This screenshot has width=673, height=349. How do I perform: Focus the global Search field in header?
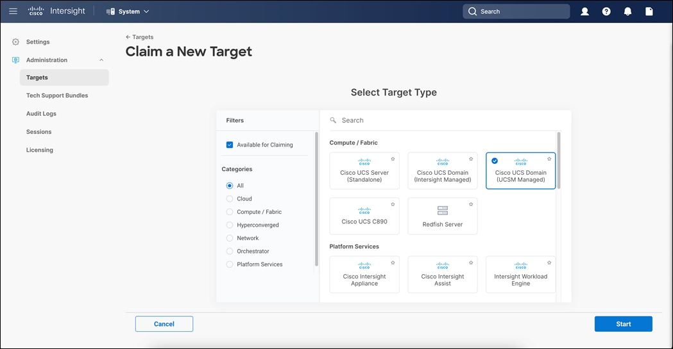click(x=516, y=12)
